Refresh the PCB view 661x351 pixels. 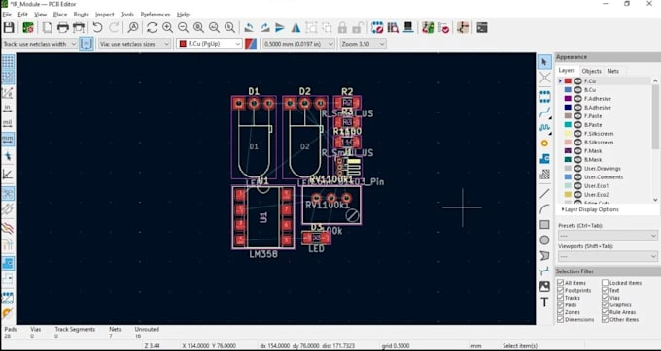pyautogui.click(x=153, y=28)
